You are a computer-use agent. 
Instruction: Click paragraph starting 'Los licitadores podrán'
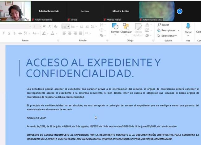click(x=113, y=93)
